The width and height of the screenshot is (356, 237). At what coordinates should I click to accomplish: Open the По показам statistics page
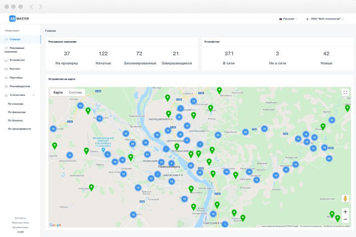click(16, 104)
